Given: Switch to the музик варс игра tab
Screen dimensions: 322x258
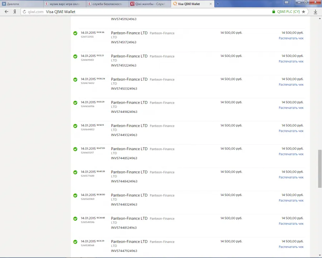Looking at the screenshot, I should pyautogui.click(x=64, y=4).
